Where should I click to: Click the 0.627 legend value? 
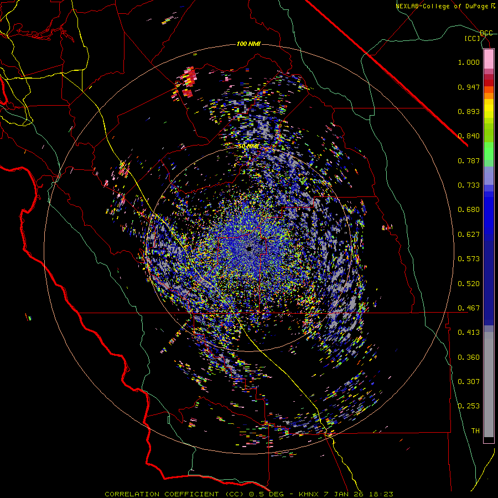pyautogui.click(x=469, y=235)
